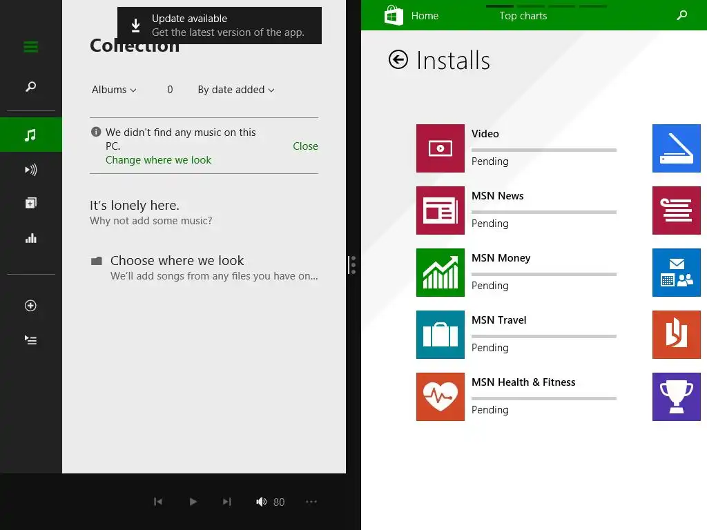Go back from the Installs page

pos(398,59)
